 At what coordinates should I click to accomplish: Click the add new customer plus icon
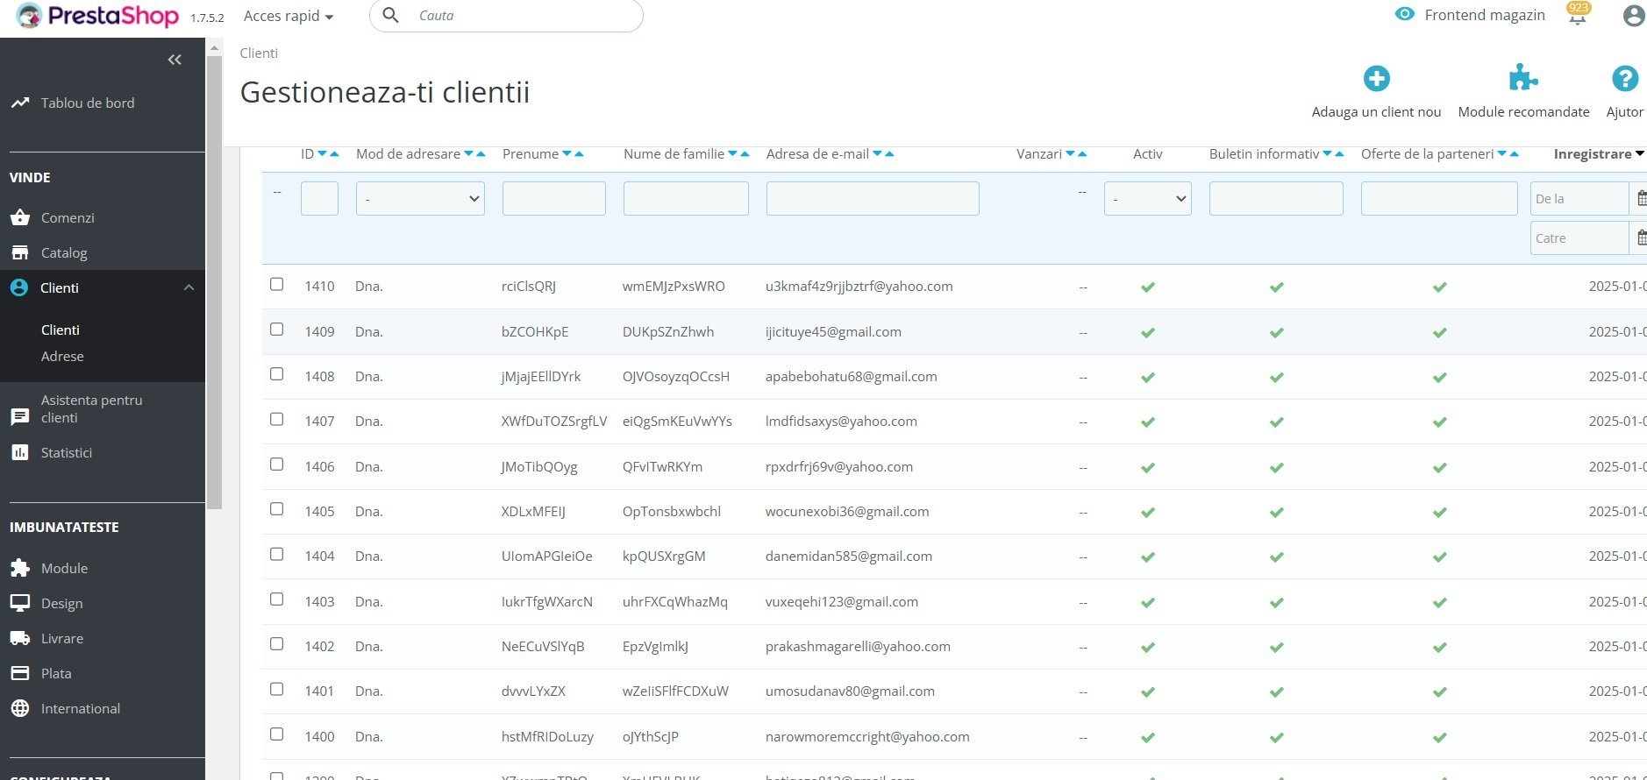pyautogui.click(x=1376, y=79)
